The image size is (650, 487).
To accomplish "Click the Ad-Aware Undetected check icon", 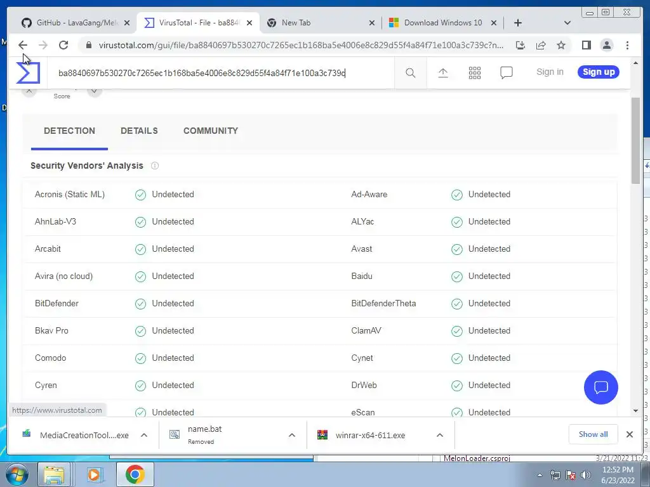I will 457,195.
